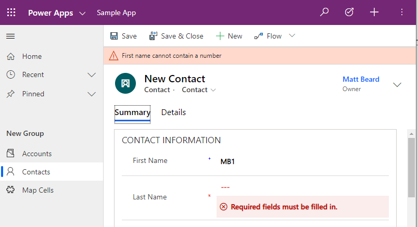Open the Flow dropdown arrow
The image size is (418, 227).
coord(292,35)
